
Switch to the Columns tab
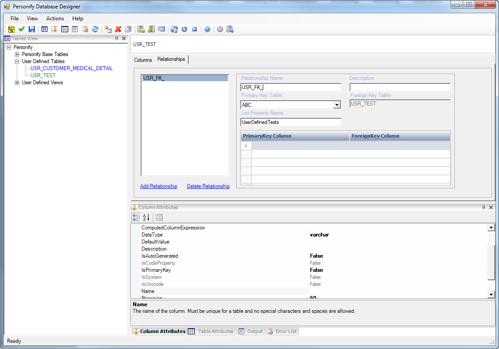pos(143,60)
